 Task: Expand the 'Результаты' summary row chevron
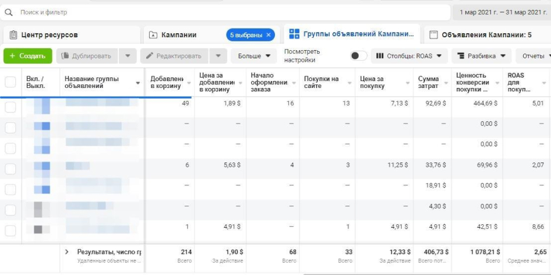[67, 252]
